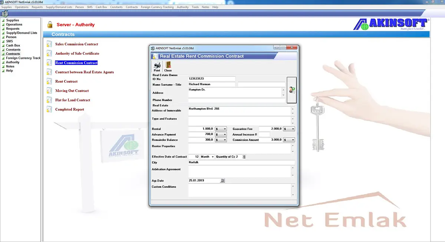Click icon beside Contract between Real Estate Agents
Image resolution: width=445 pixels, height=242 pixels.
[49, 72]
